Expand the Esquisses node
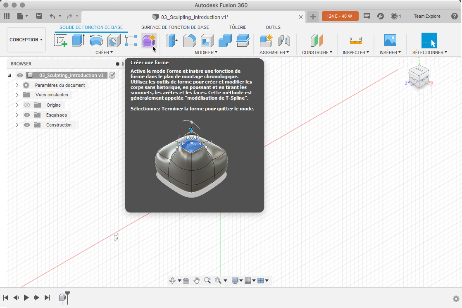 point(17,115)
